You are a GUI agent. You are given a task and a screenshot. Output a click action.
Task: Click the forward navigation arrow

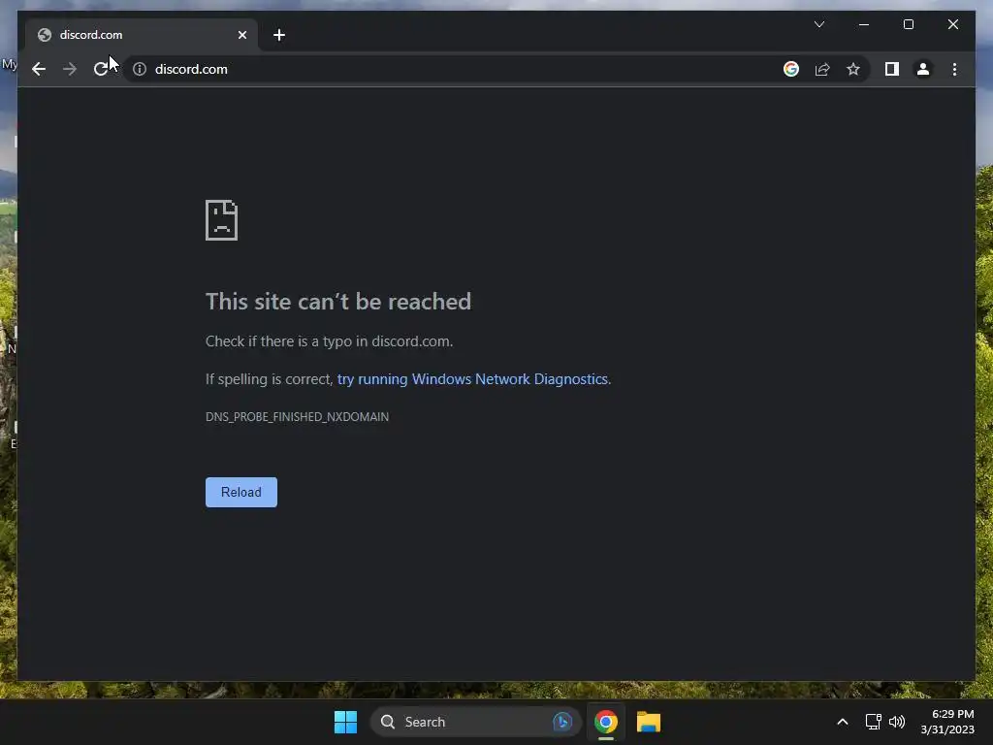tap(70, 69)
